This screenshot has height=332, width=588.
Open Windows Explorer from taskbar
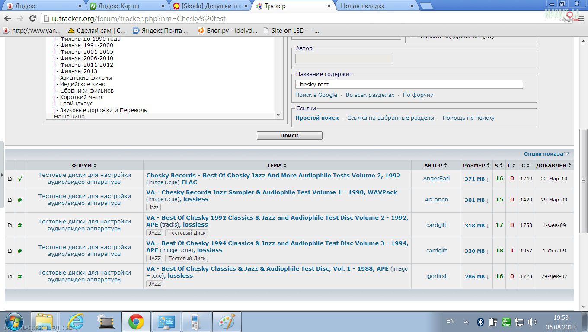pos(45,322)
